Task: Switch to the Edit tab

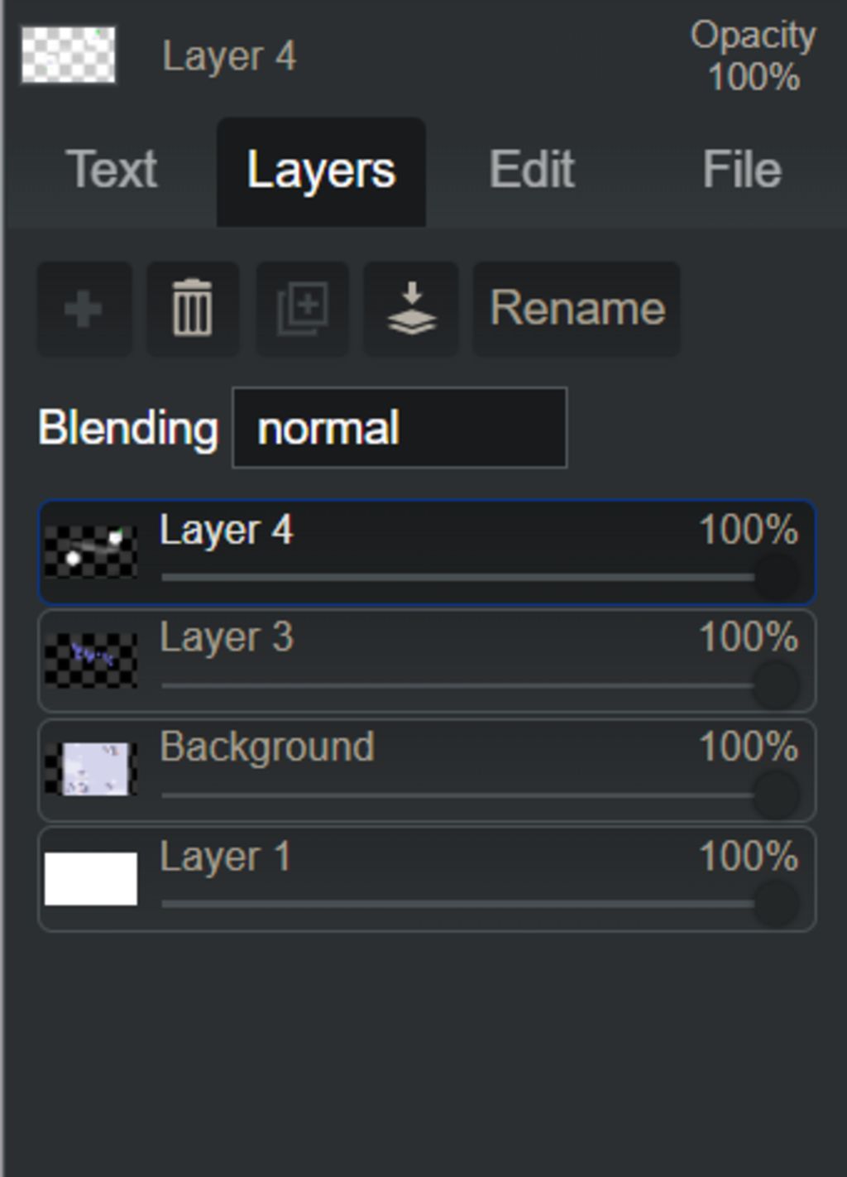Action: pos(531,170)
